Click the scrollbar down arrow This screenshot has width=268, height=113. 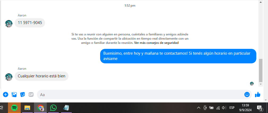[261, 84]
